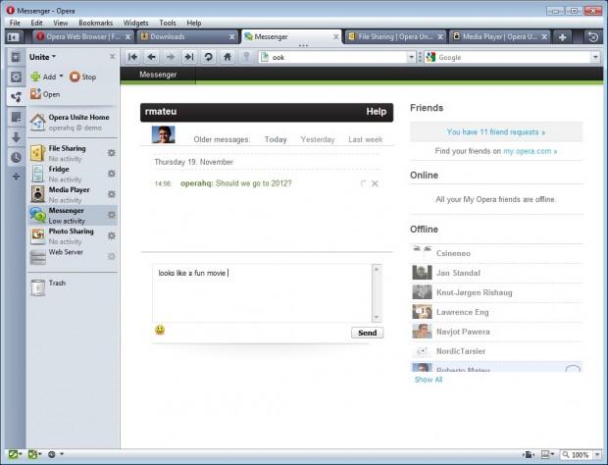Show messages from Yesterday
The height and width of the screenshot is (465, 608).
(x=318, y=139)
